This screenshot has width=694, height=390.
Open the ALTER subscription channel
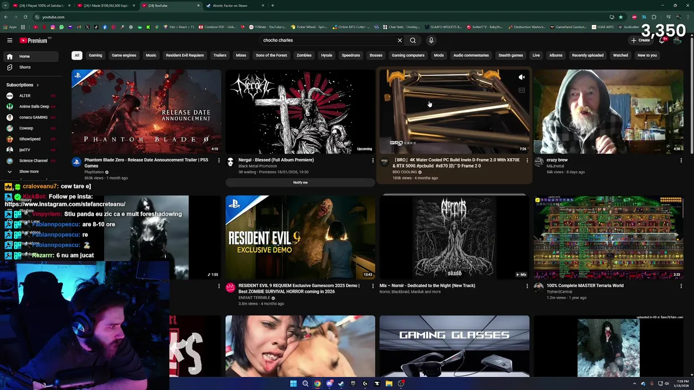click(x=25, y=96)
